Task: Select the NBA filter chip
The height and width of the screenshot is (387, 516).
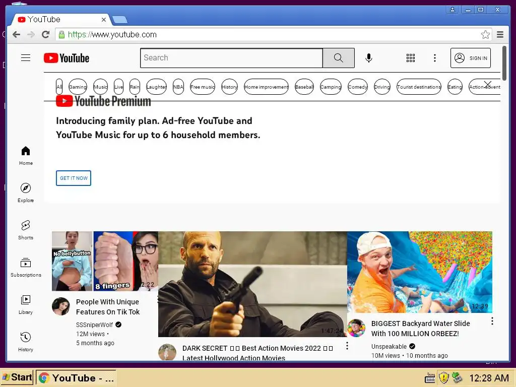Action: pyautogui.click(x=178, y=87)
